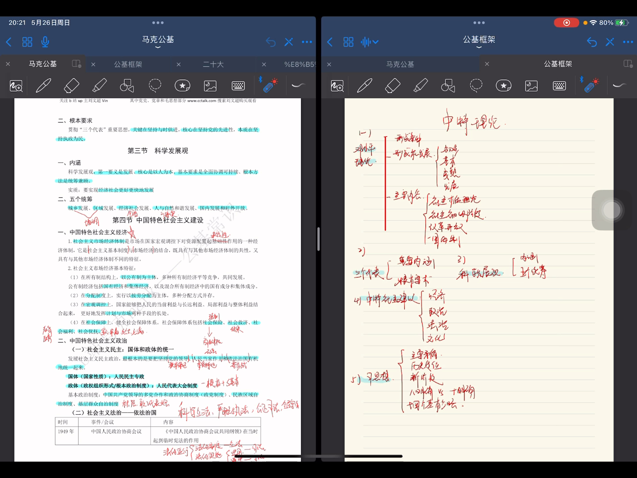Select the lasso tool in right toolbar
This screenshot has height=478, width=637.
[476, 85]
